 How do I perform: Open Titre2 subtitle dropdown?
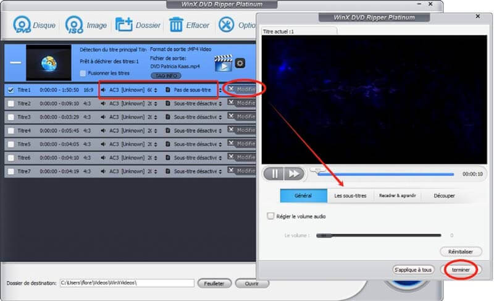[x=220, y=104]
